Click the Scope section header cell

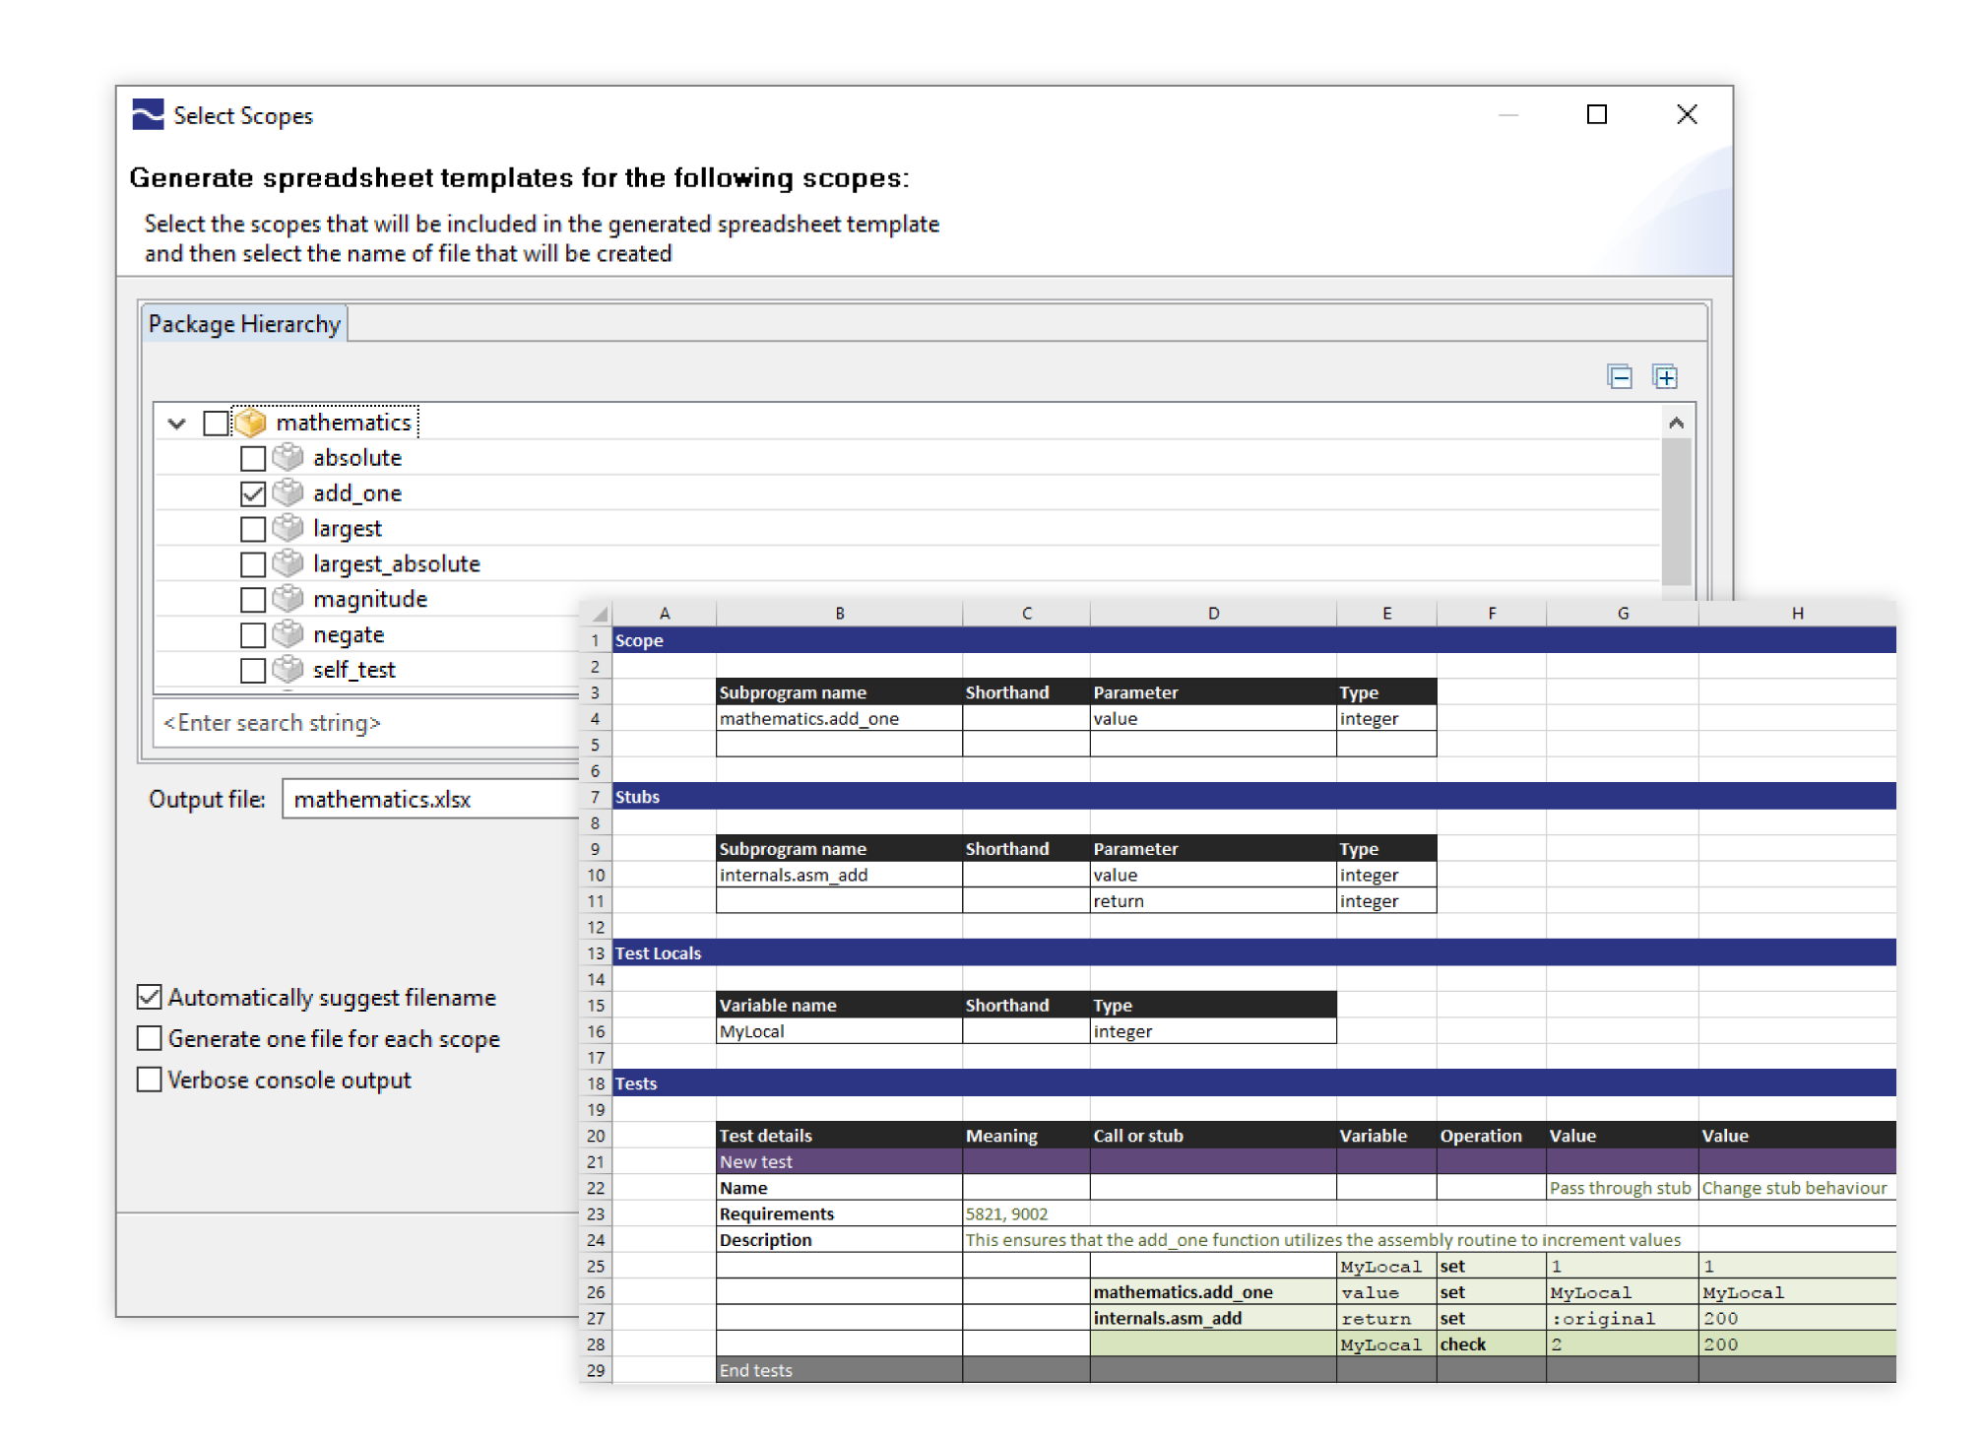coord(665,640)
